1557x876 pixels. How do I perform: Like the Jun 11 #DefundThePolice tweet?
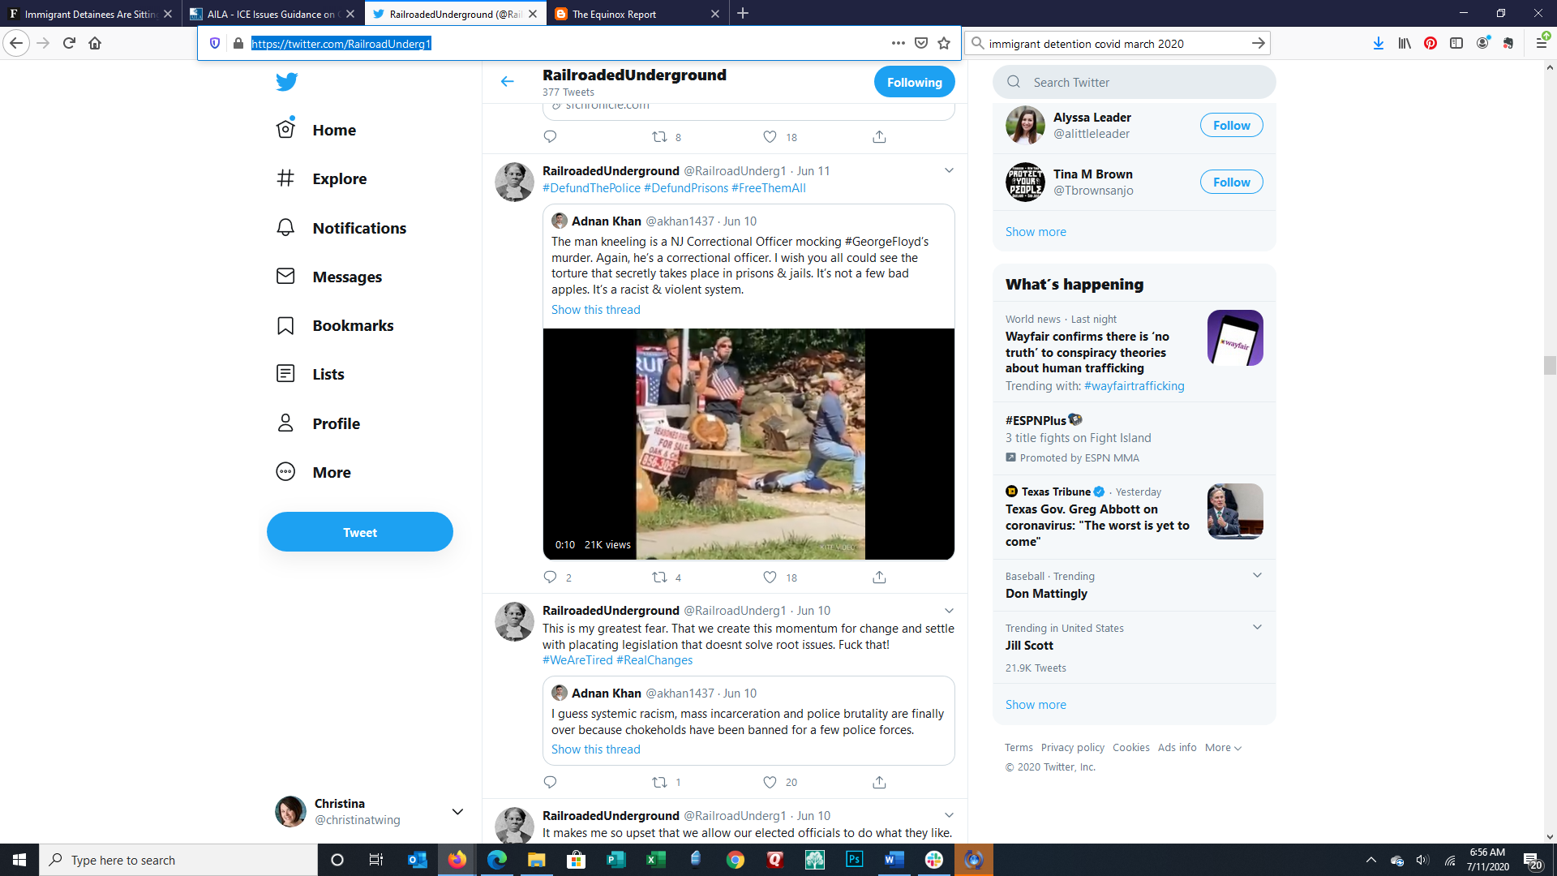770,578
